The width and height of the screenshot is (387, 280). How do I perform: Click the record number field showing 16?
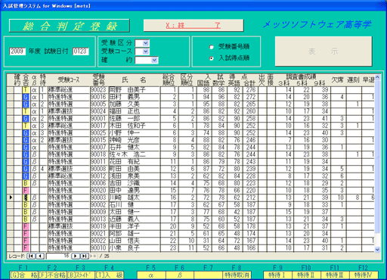pos(57,256)
